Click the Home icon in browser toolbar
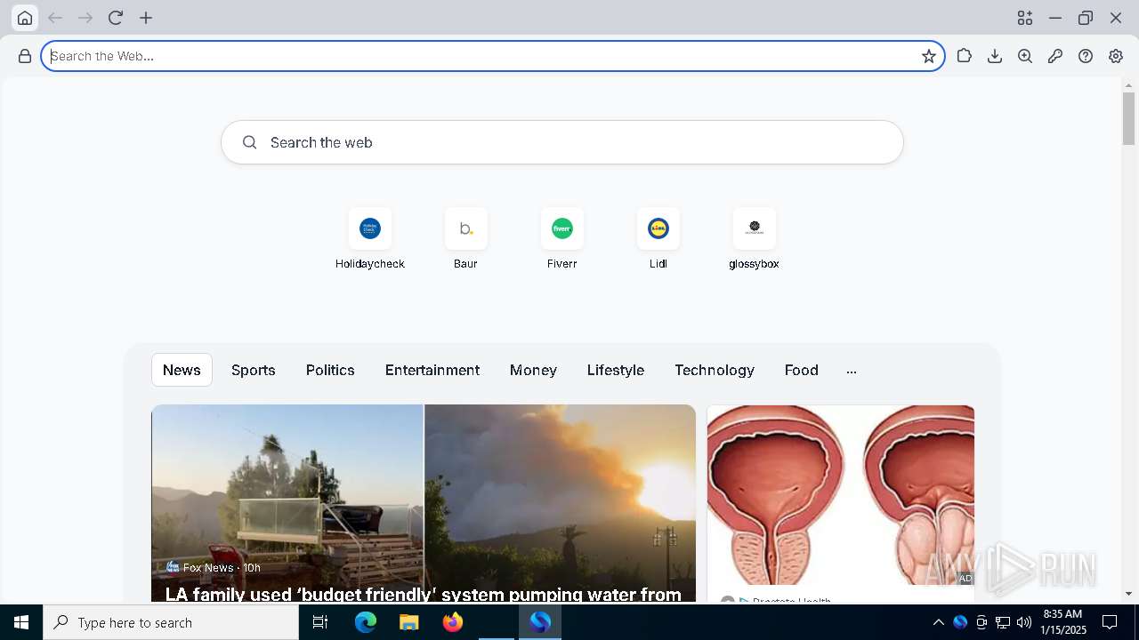 [x=25, y=18]
